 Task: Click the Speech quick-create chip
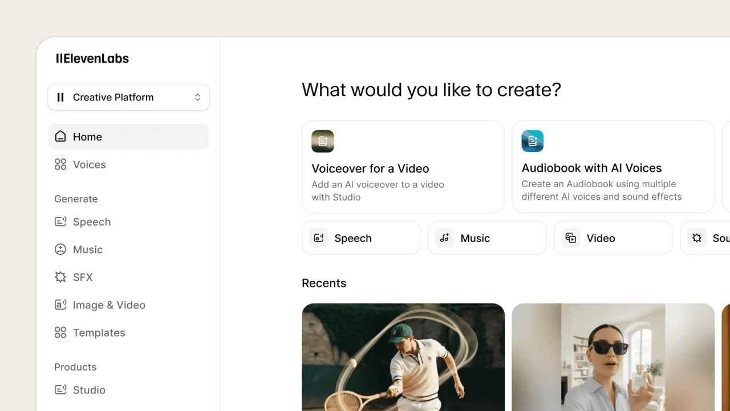click(x=361, y=238)
